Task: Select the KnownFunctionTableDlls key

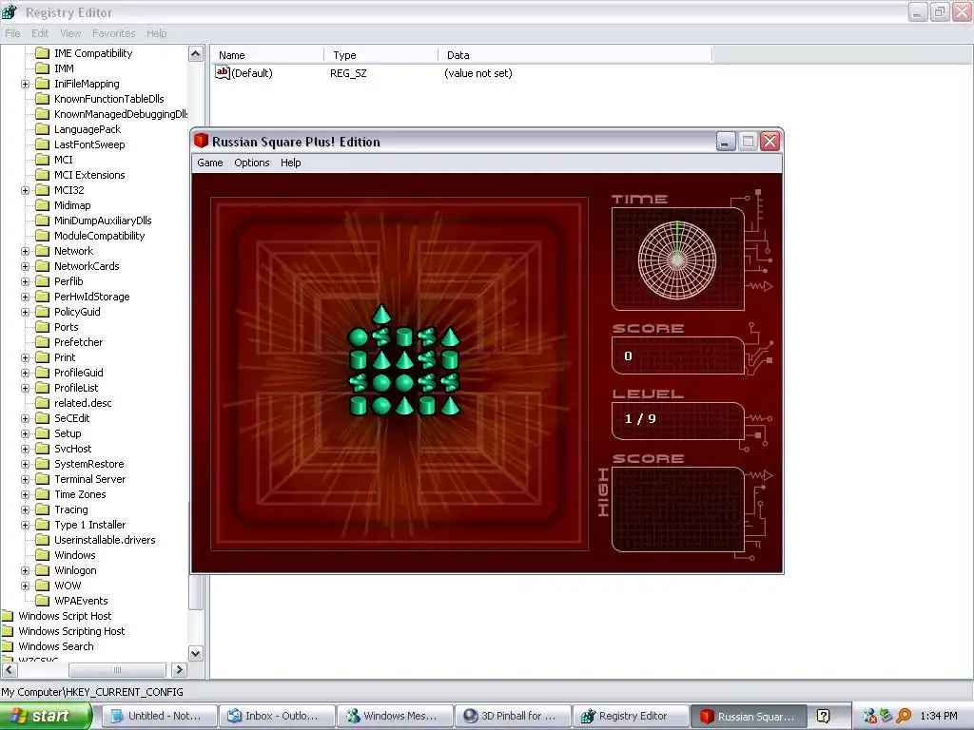Action: pos(108,99)
